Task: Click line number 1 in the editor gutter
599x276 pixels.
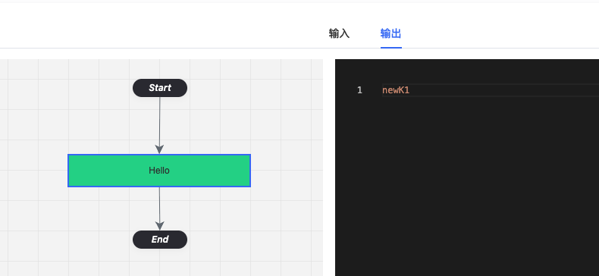Action: [359, 90]
